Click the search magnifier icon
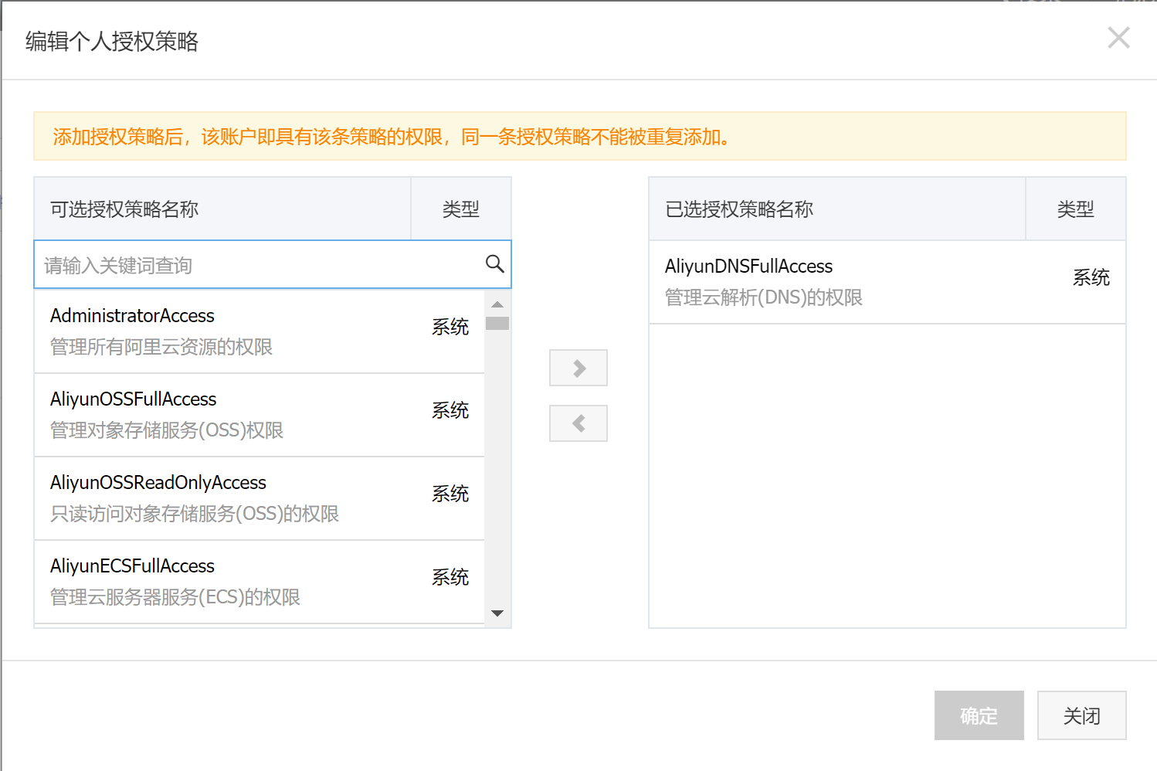The height and width of the screenshot is (771, 1157). pyautogui.click(x=494, y=264)
